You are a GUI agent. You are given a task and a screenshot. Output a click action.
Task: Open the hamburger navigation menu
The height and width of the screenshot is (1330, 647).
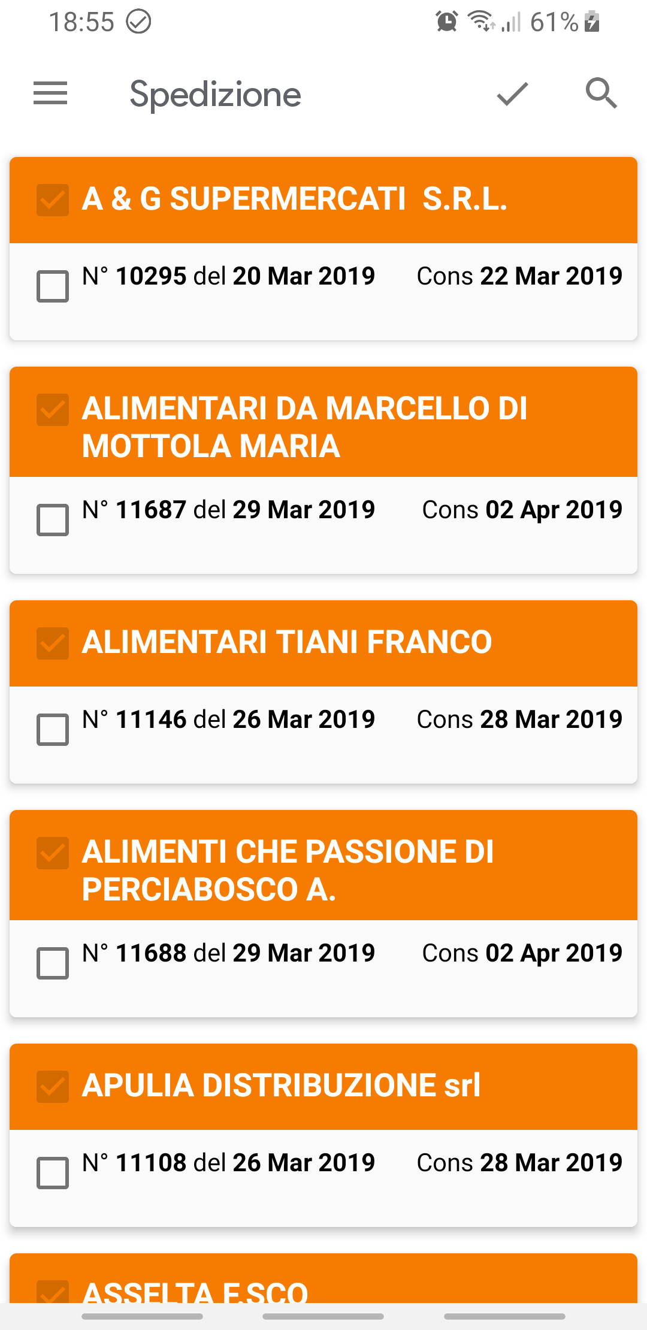pyautogui.click(x=50, y=93)
